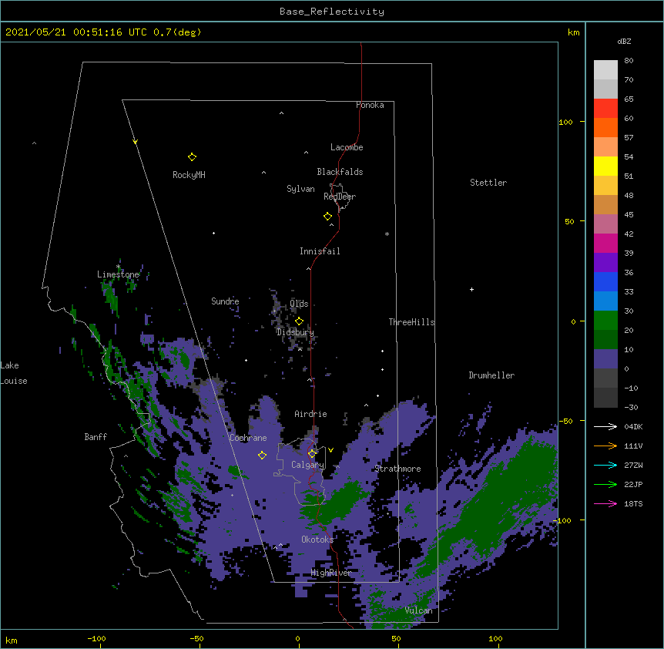664x649 pixels.
Task: Click the asterisk marker east of Innisfail
Action: pos(387,234)
